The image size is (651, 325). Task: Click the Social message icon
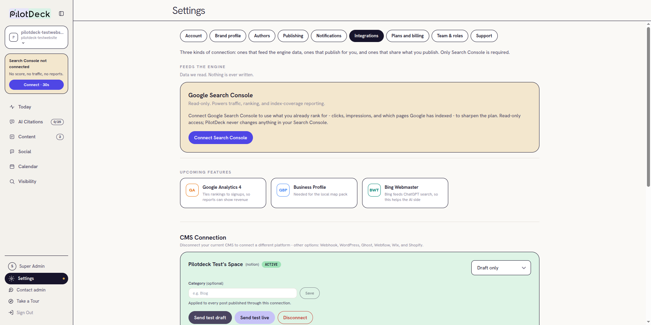pos(12,151)
